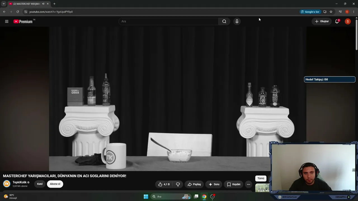
Task: Open Windows Start menu
Action: (146, 197)
